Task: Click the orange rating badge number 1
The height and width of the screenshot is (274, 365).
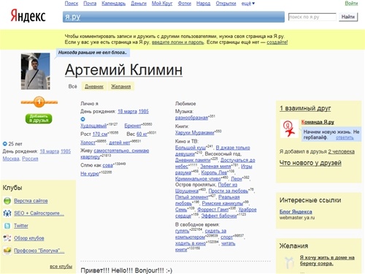Action: 39,102
